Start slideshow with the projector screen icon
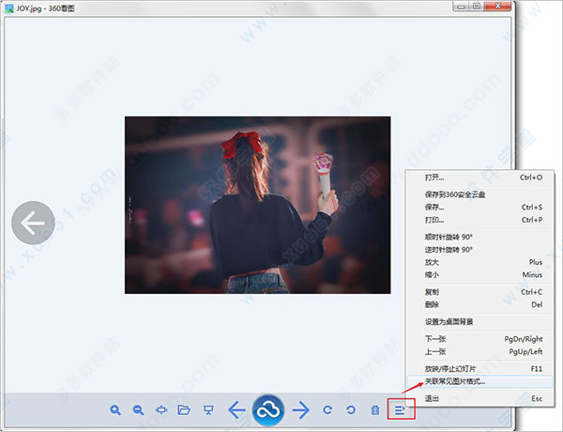Image resolution: width=563 pixels, height=432 pixels. tap(207, 409)
